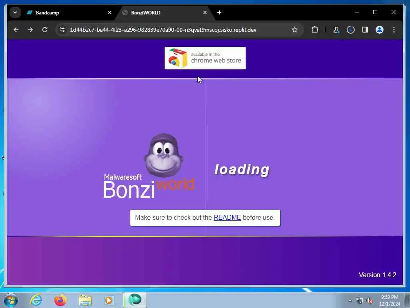Image resolution: width=410 pixels, height=308 pixels.
Task: Click the active browser taskbar button
Action: pos(135,300)
